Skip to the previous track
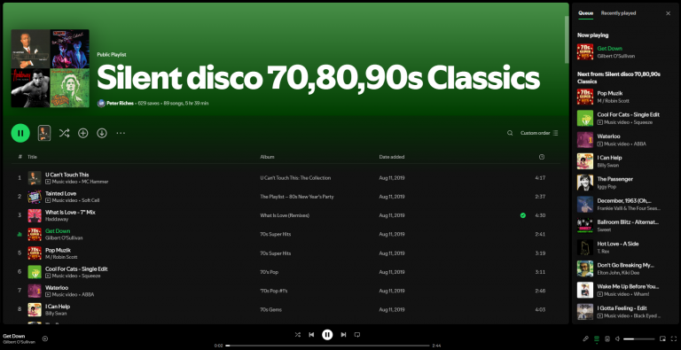The width and height of the screenshot is (681, 350). pos(311,334)
